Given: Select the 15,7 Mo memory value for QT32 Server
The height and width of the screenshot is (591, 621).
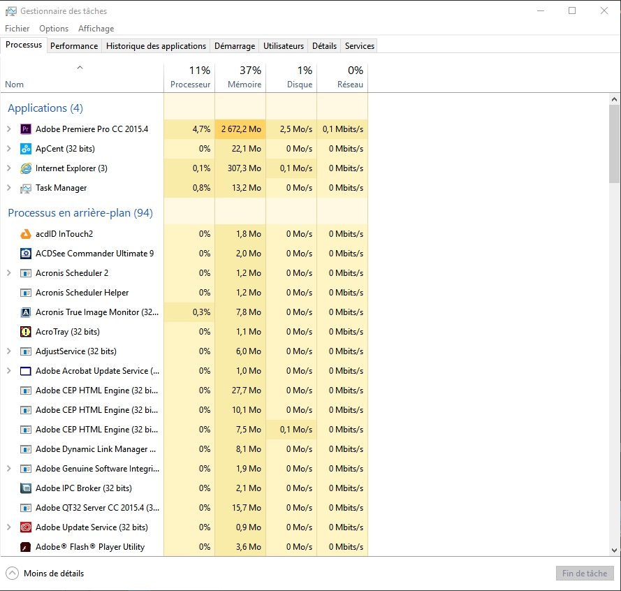Looking at the screenshot, I should pyautogui.click(x=240, y=508).
